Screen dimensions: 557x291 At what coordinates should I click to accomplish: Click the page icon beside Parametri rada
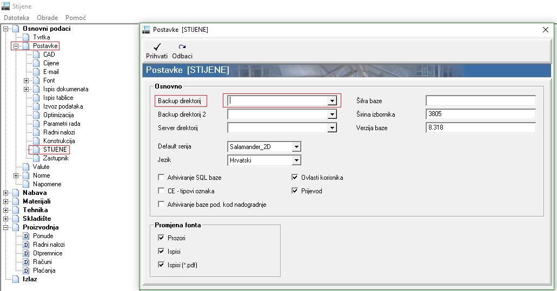point(36,124)
